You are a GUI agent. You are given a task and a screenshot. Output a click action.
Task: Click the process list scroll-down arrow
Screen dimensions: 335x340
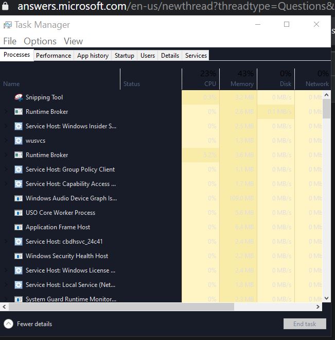click(327, 298)
